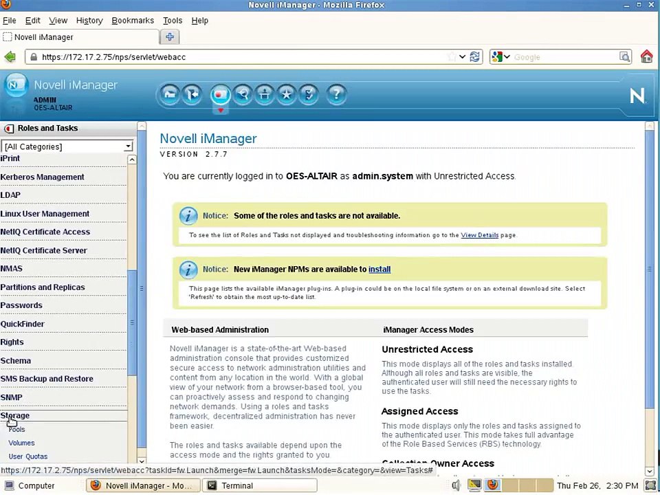Open the search engine selector dropdown

click(x=500, y=57)
